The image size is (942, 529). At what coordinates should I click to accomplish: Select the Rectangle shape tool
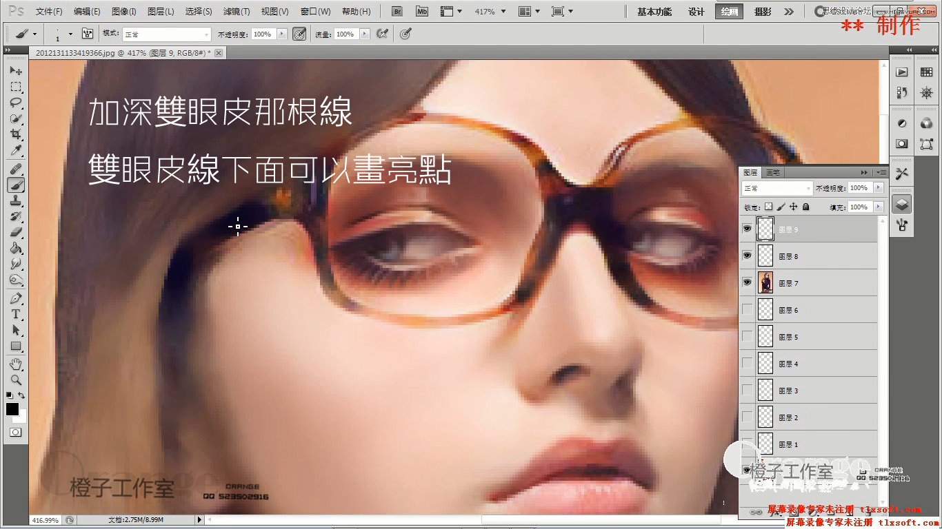(x=15, y=346)
